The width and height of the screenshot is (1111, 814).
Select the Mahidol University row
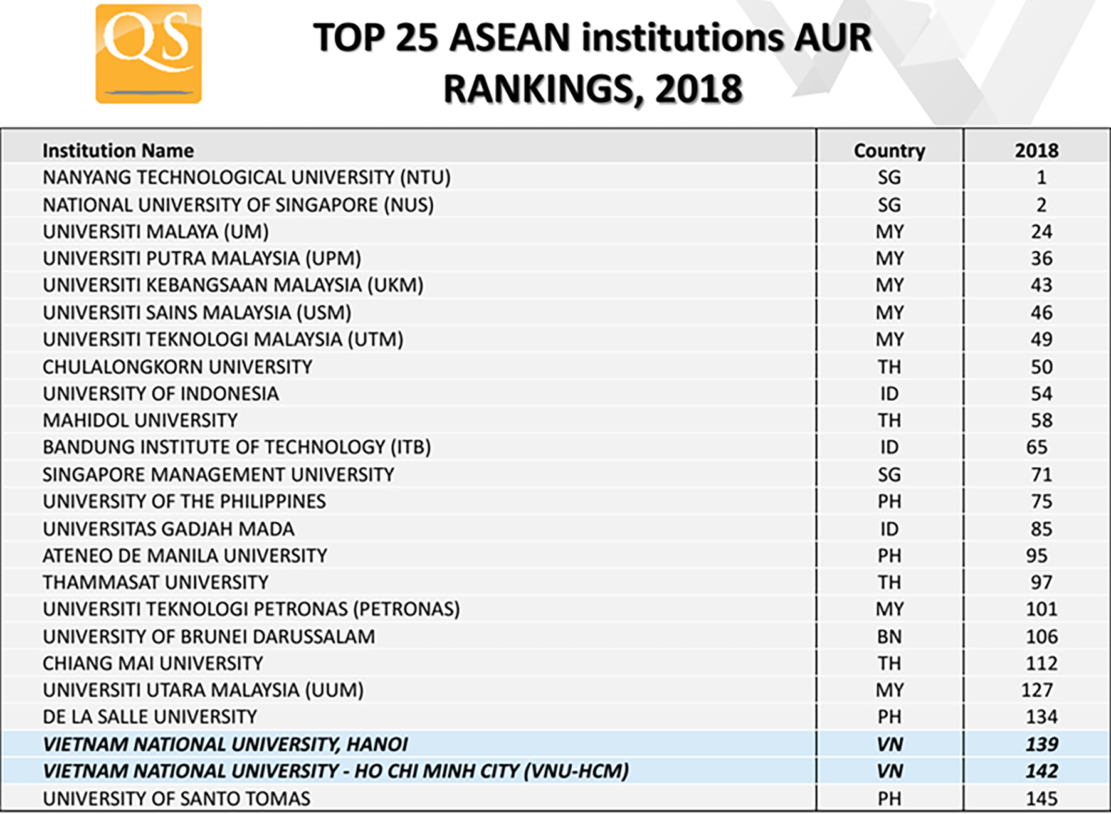[140, 420]
